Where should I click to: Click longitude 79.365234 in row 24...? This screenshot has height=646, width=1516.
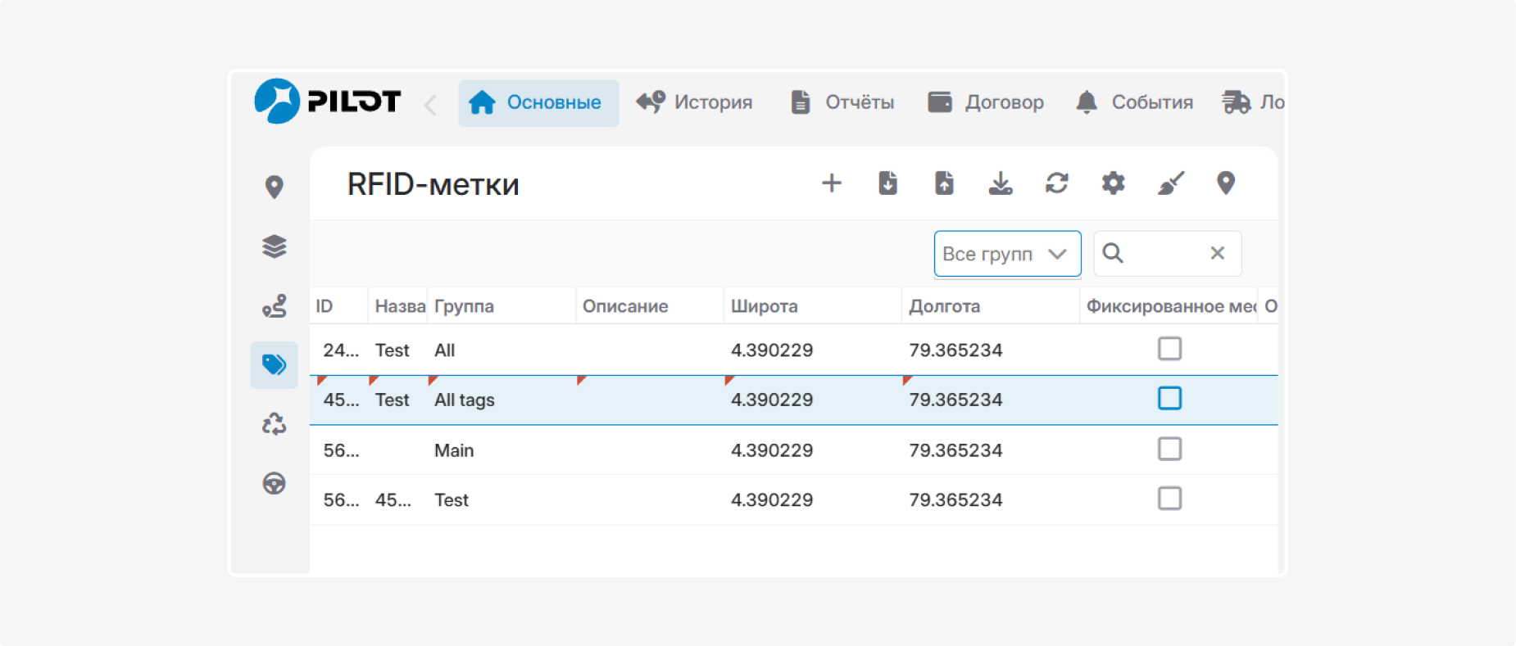955,350
